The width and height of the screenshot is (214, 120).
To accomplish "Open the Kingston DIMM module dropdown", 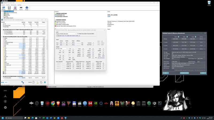I will coord(66,34).
